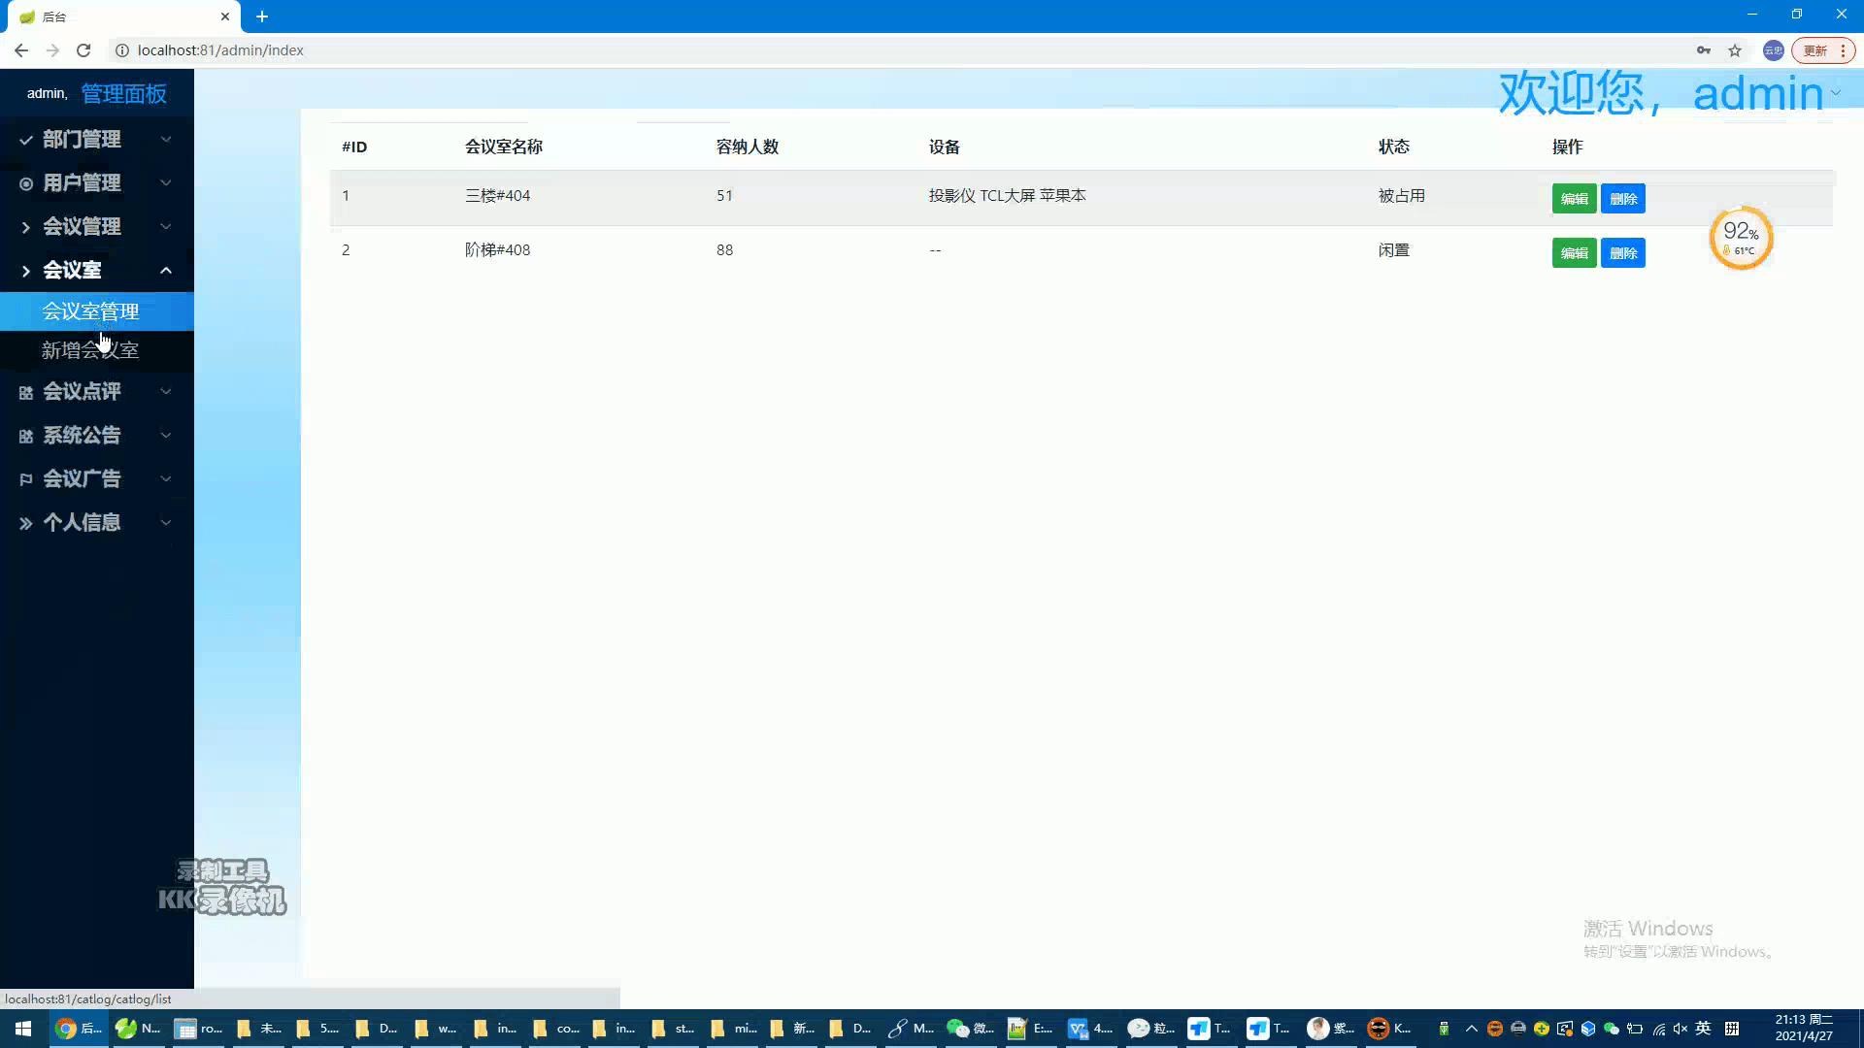This screenshot has height=1048, width=1864.
Task: Expand the 系统公告 menu chevron
Action: coord(166,436)
